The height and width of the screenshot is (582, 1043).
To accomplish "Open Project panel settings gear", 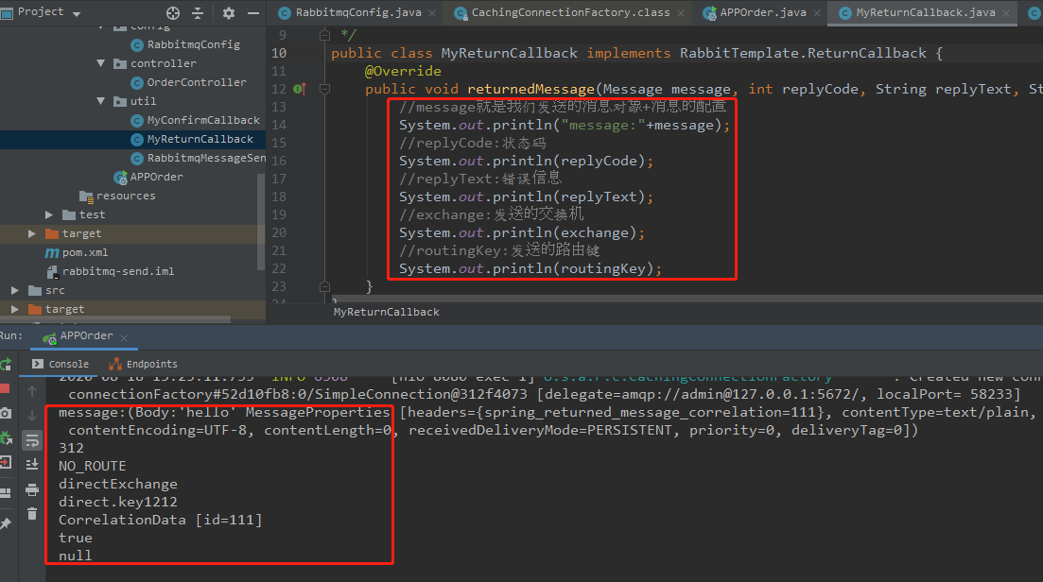I will point(229,13).
